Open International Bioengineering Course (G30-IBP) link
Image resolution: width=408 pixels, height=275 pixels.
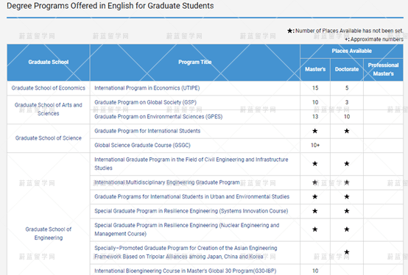186,271
